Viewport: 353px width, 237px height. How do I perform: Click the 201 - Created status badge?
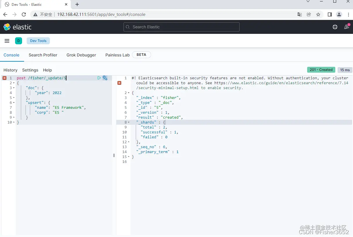click(321, 70)
